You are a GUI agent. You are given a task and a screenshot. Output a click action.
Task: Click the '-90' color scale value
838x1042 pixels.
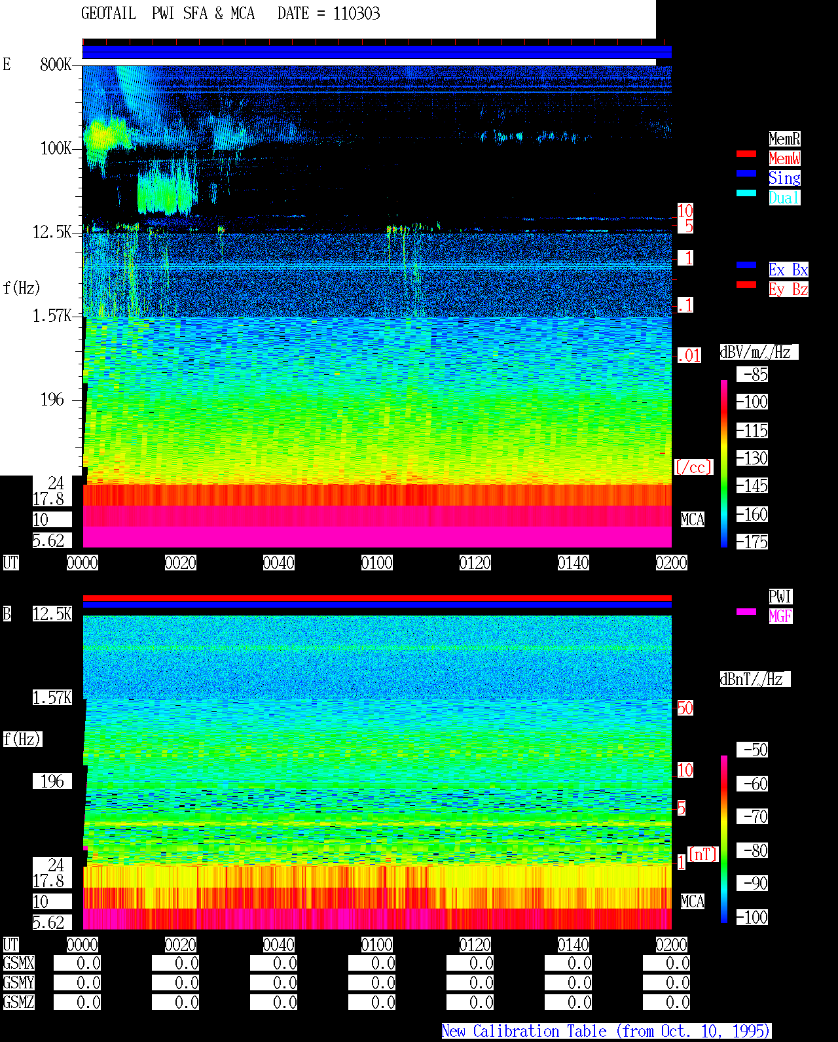752,883
